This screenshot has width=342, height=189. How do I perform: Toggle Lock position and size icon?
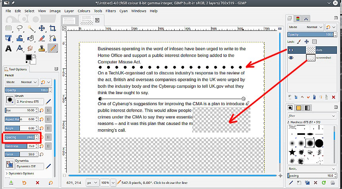306,42
